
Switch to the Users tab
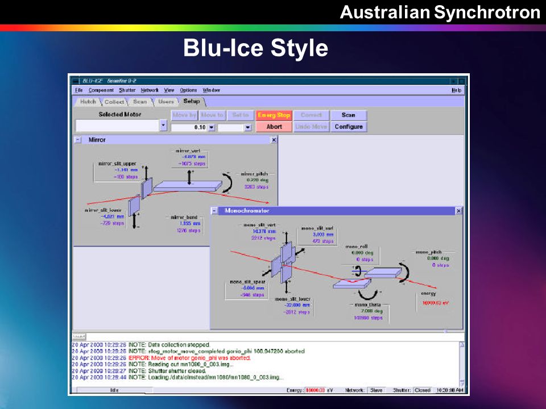click(166, 102)
